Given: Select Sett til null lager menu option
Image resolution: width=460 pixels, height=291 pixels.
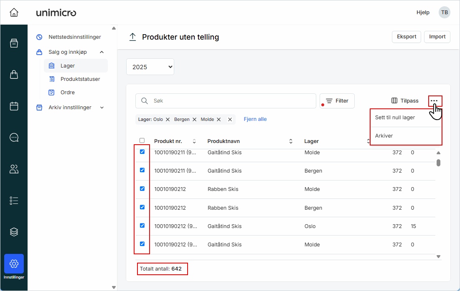Looking at the screenshot, I should pos(395,118).
